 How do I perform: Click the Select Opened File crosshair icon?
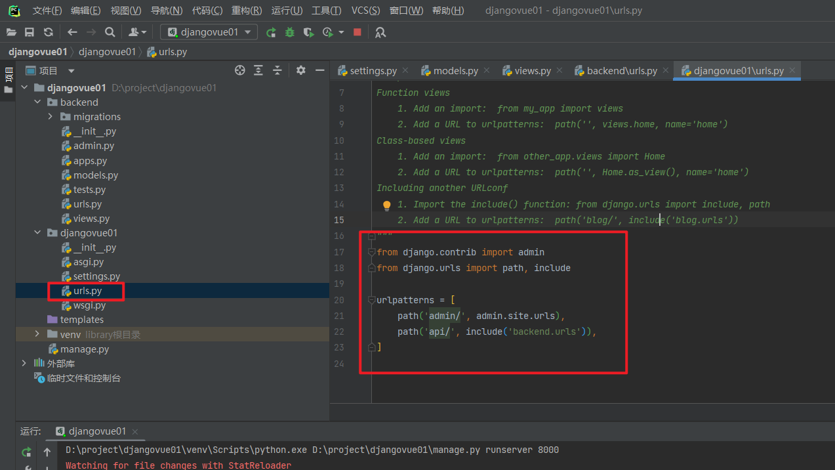[x=240, y=70]
